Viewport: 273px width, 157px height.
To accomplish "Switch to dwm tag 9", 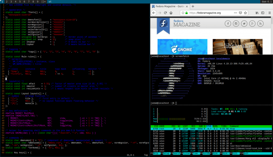I will (x=37, y=2).
